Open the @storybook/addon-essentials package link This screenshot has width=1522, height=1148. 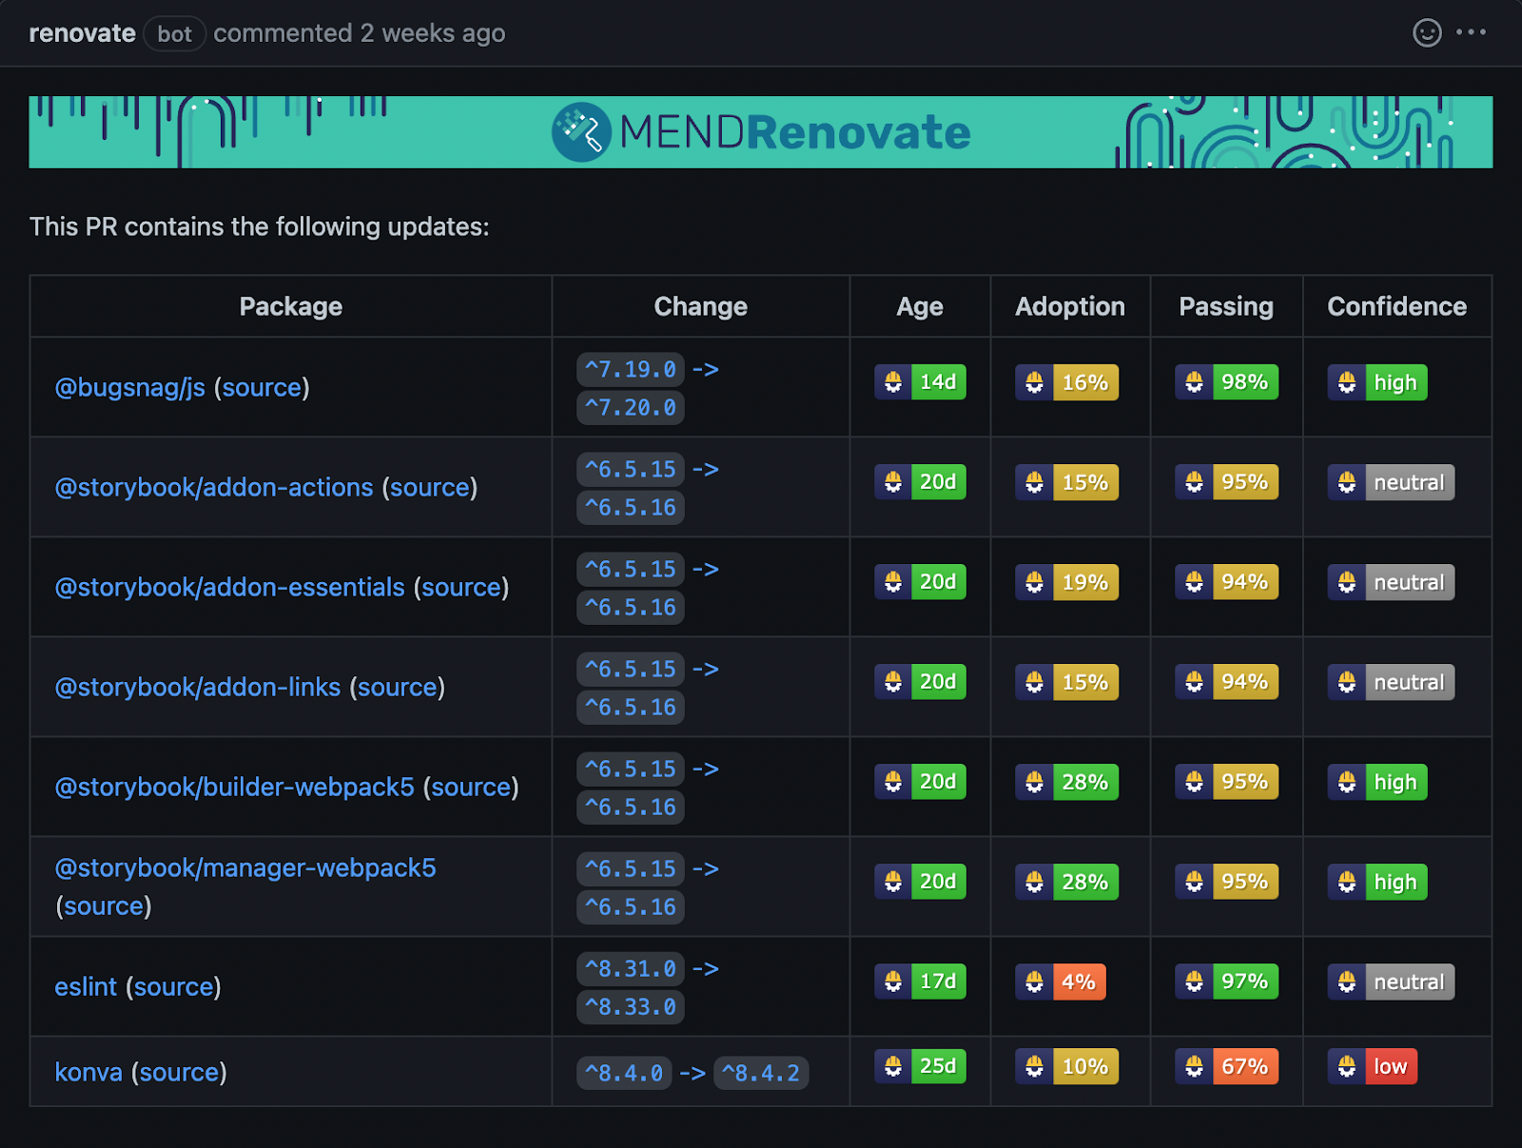coord(230,587)
